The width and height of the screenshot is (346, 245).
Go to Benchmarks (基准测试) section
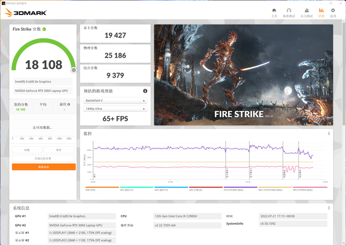coord(289,12)
